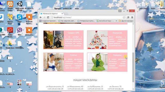The width and height of the screenshot is (165, 92).
Task: Select the VMware Player desktop shortcut
Action: click(x=10, y=19)
